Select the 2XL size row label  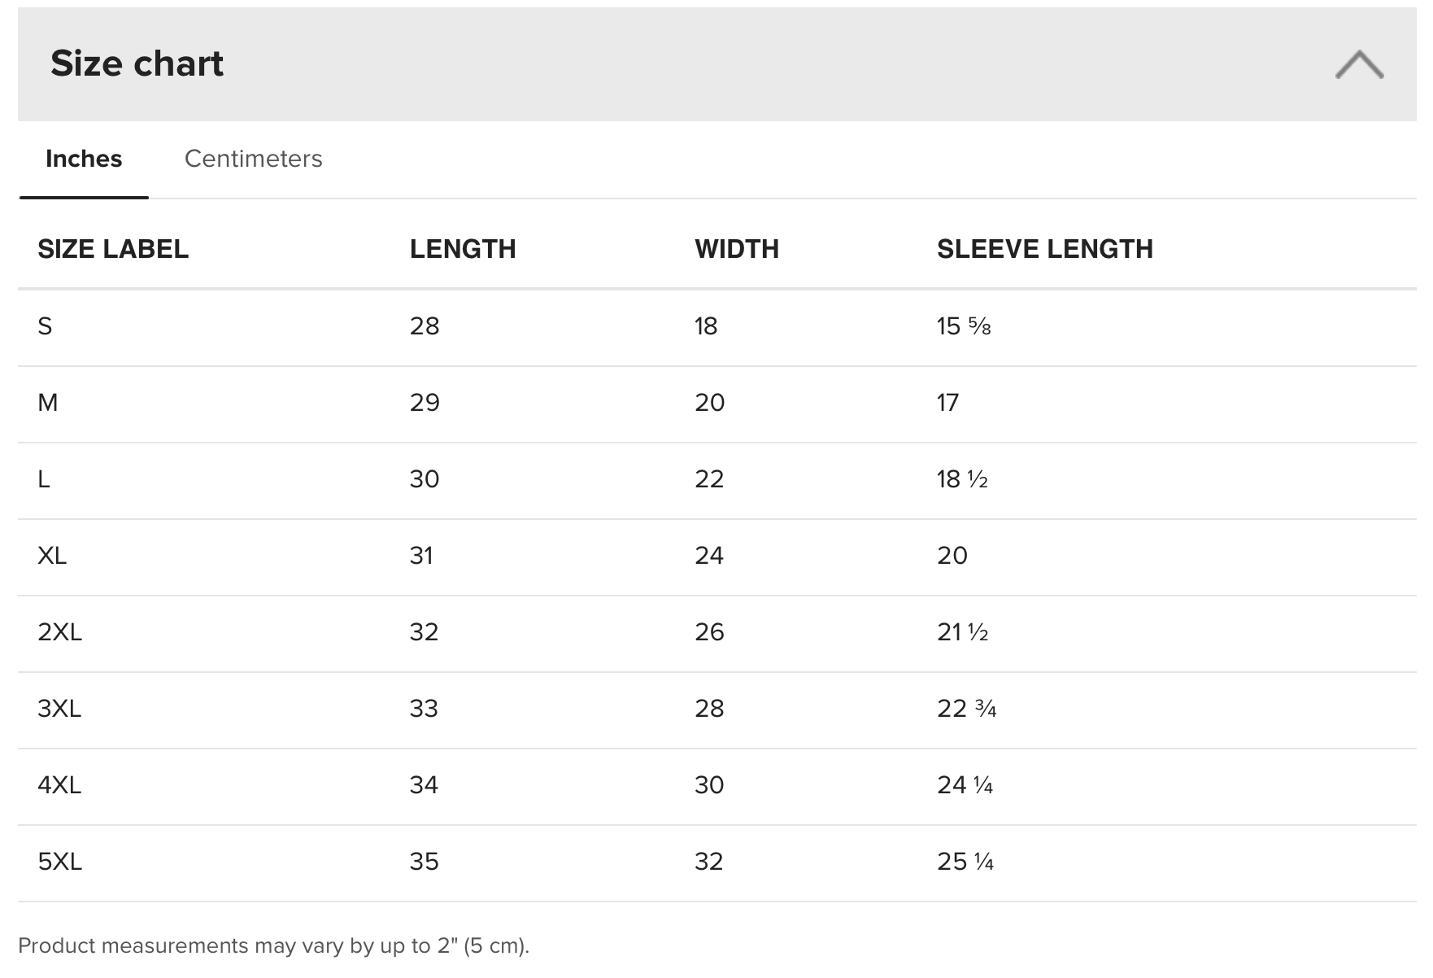(x=60, y=632)
